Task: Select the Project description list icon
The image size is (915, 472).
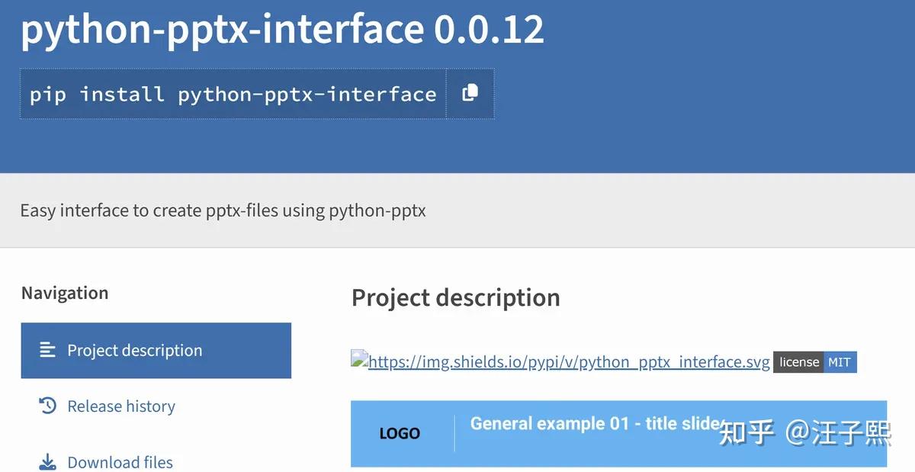Action: click(x=47, y=350)
